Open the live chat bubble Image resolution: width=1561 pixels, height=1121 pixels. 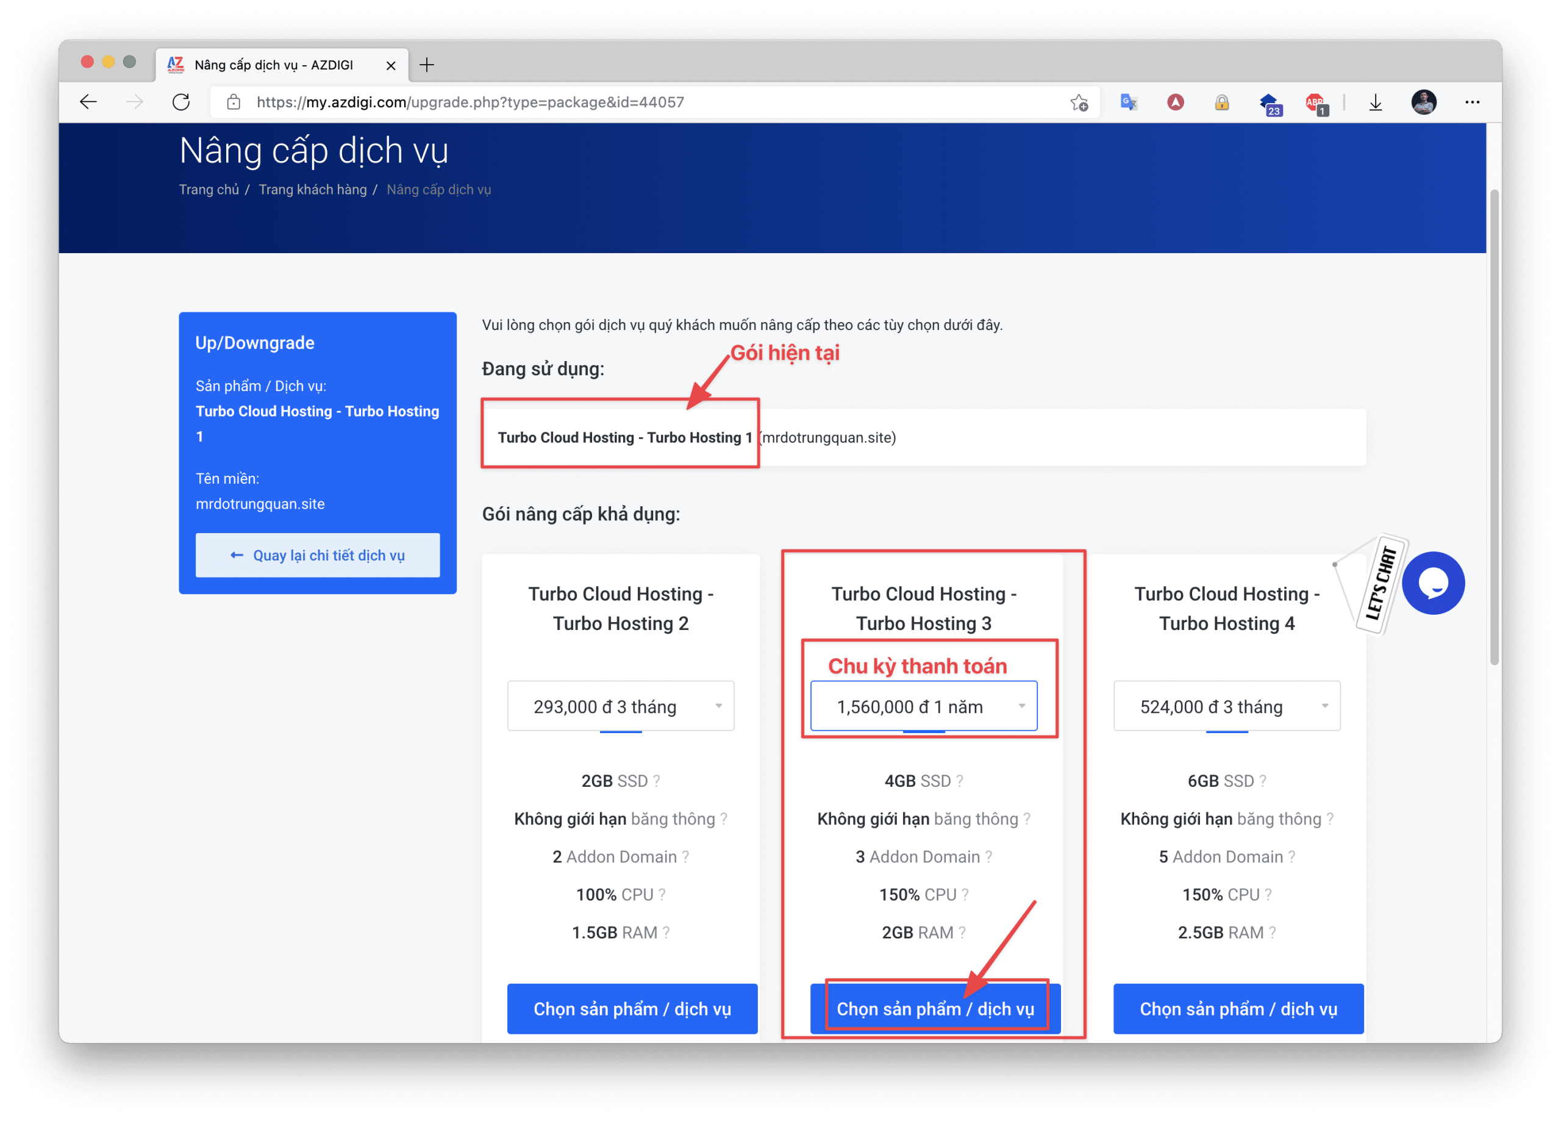1433,583
